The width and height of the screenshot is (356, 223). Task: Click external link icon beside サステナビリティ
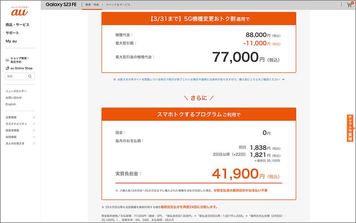pyautogui.click(x=34, y=124)
